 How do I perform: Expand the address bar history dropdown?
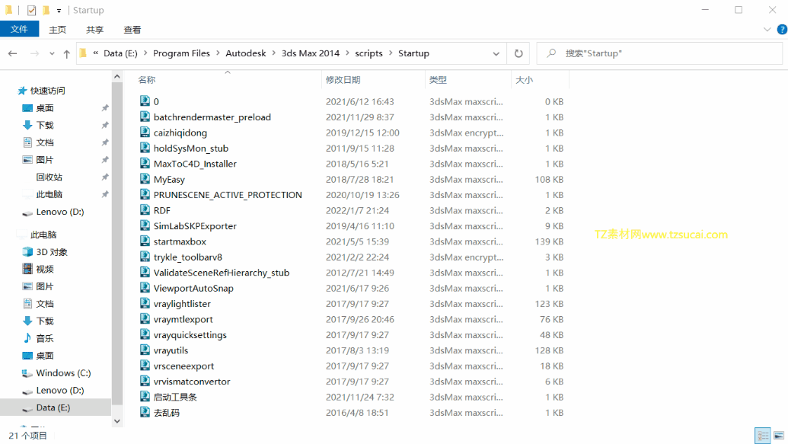click(496, 53)
